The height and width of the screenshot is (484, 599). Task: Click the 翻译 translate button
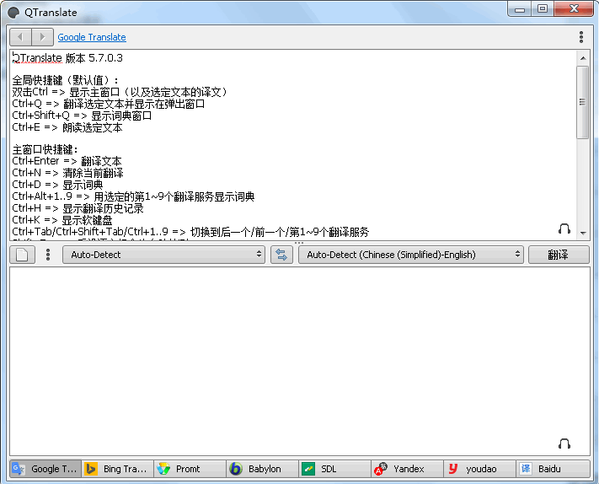coord(559,255)
